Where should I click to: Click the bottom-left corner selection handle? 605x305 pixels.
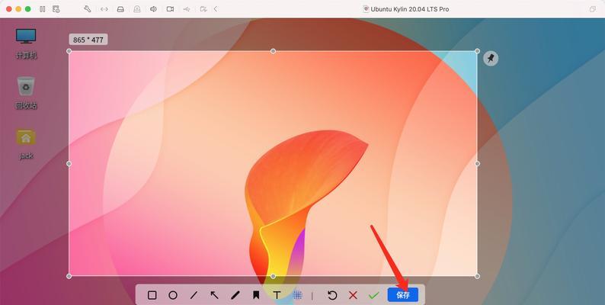click(x=69, y=276)
